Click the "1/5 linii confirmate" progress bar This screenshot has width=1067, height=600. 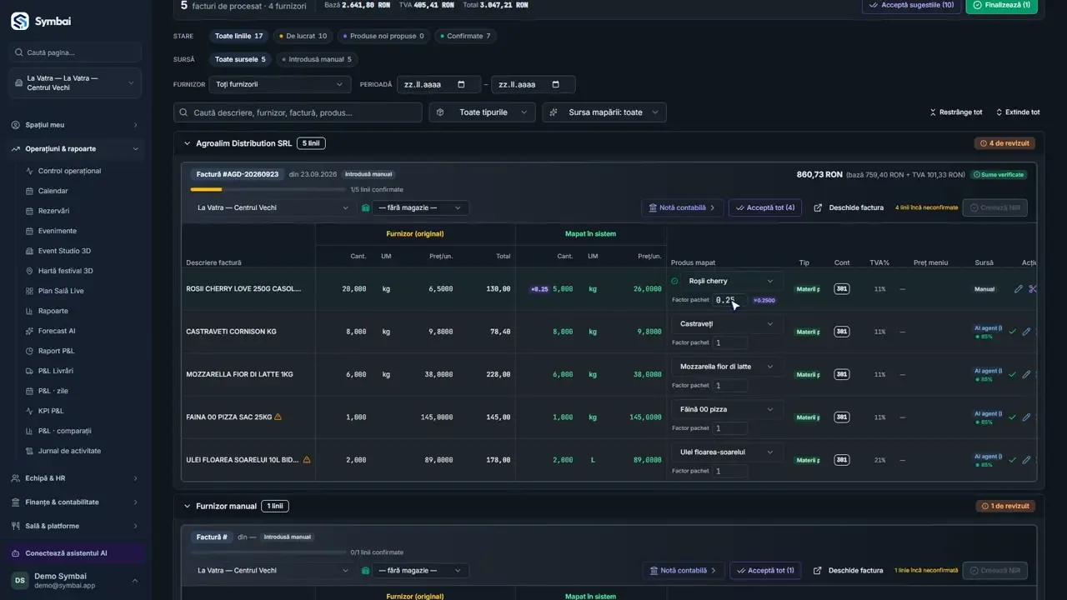tap(267, 190)
